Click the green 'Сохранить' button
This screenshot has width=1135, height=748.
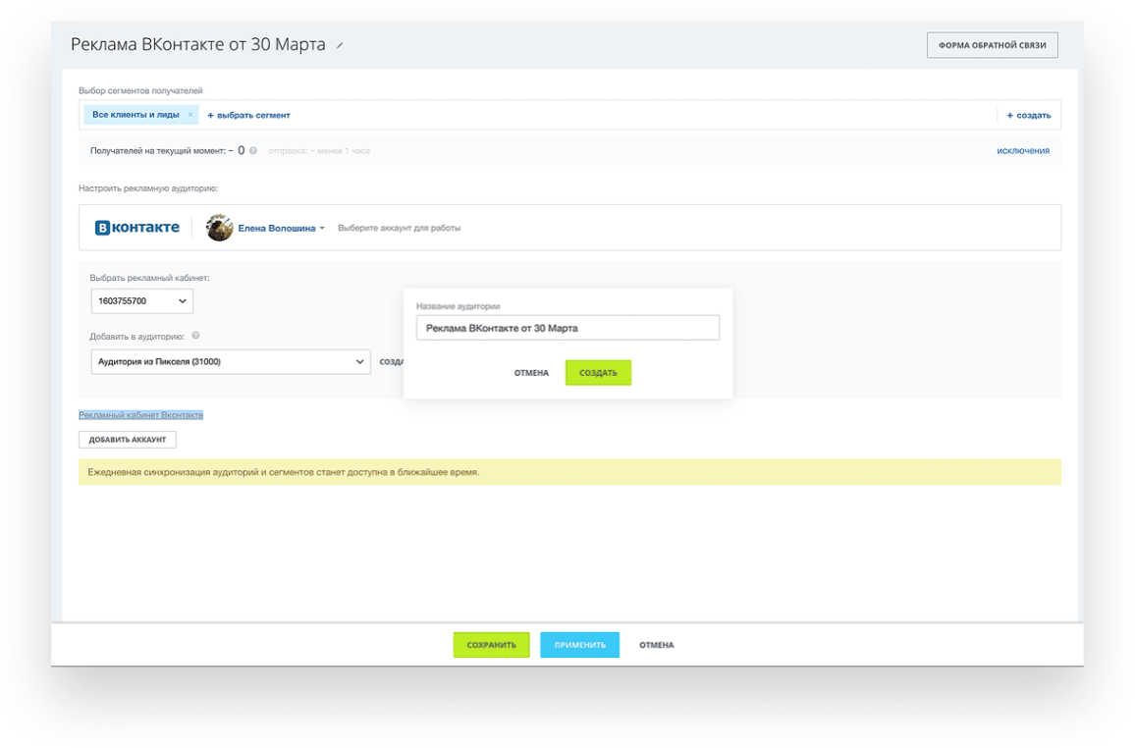click(x=492, y=645)
